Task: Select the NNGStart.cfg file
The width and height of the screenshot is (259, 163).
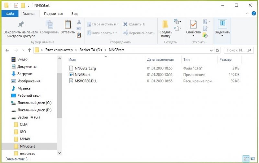Action: (85, 68)
